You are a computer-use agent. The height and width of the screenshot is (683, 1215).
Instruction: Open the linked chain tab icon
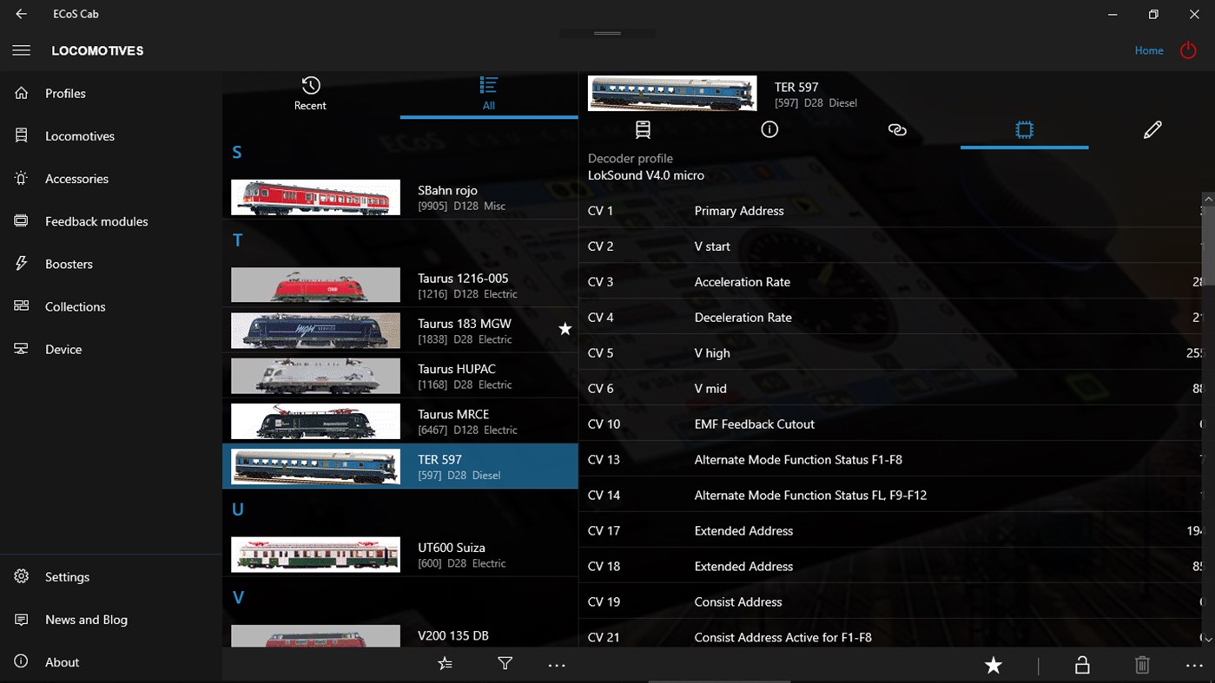897,129
